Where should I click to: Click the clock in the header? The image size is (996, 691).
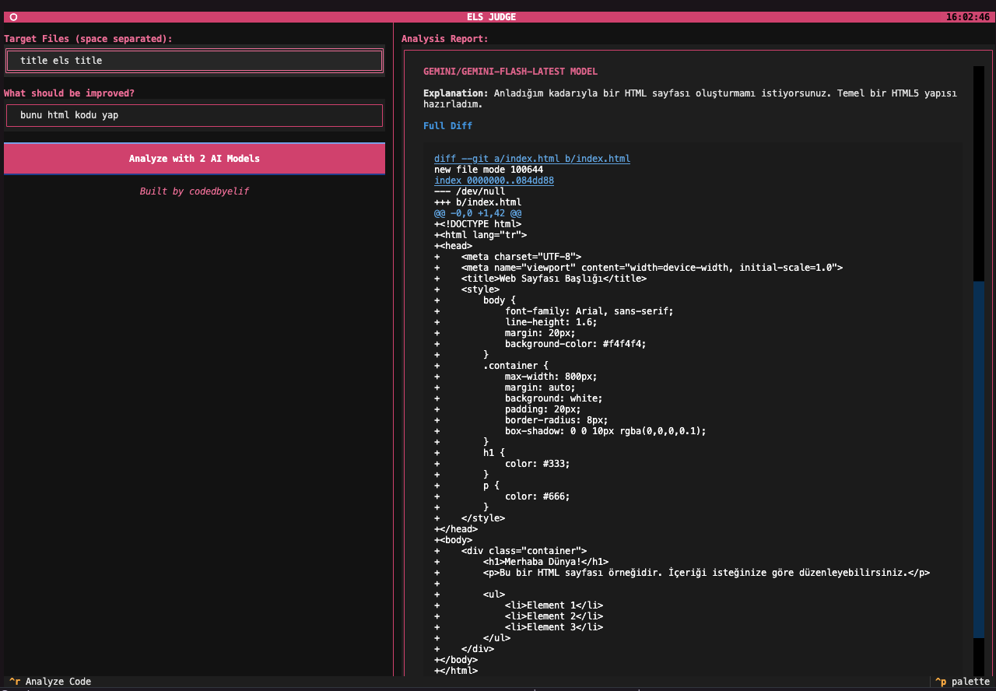[x=967, y=17]
